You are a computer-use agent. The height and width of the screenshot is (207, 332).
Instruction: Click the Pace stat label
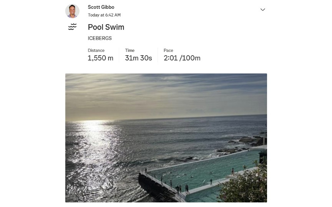(168, 50)
